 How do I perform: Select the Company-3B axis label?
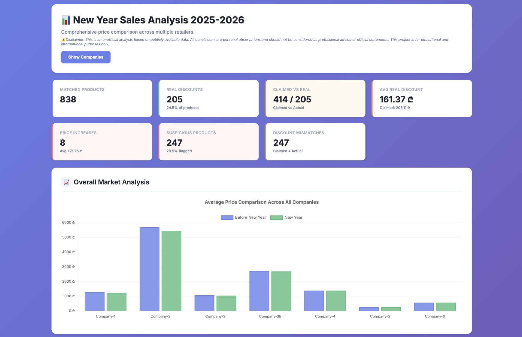(x=270, y=316)
